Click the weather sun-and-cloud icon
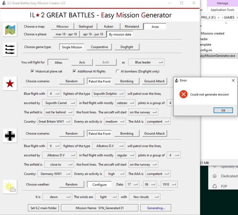Screen dimensions: 238x215 point(10,187)
